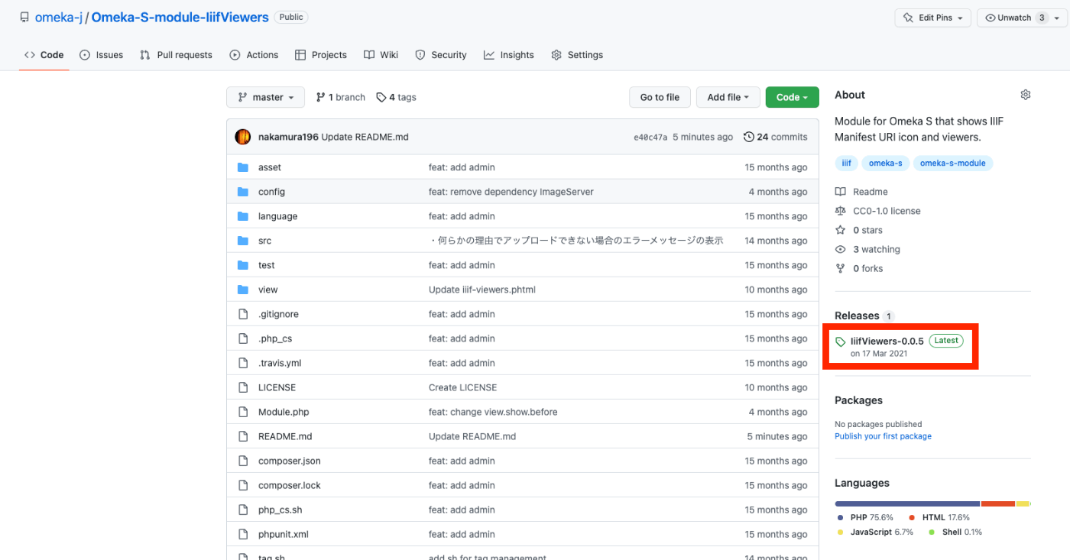
Task: Open the Pull requests tab
Action: [x=176, y=55]
